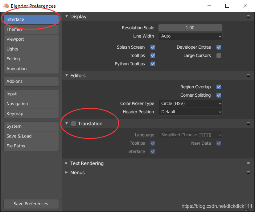Click the Translation panel grip dots icon
The image size is (255, 212).
249,123
